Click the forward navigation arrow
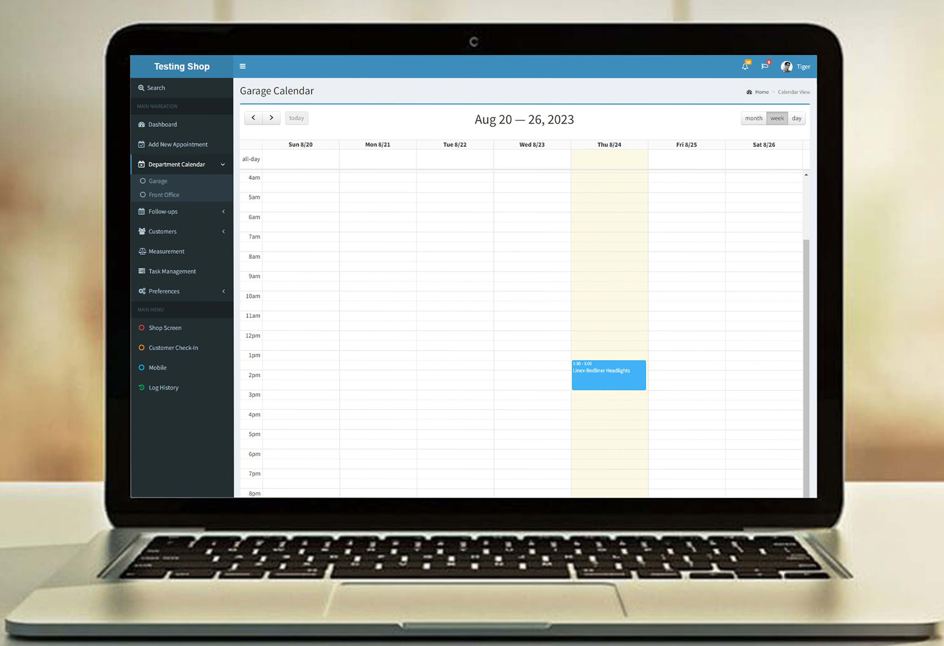 pyautogui.click(x=271, y=118)
